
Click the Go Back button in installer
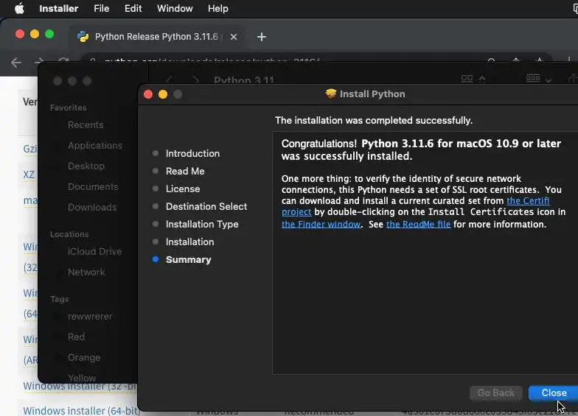point(495,393)
